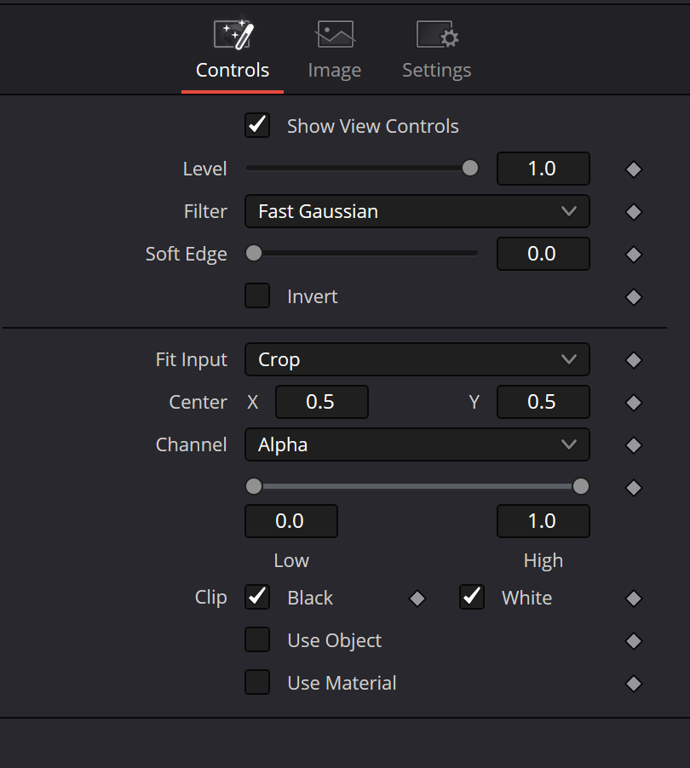
Task: Click the Soft Edge value field
Action: coord(543,254)
